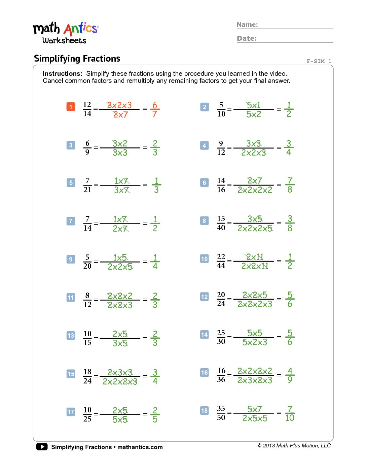
Task: Click the Math Antics logo
Action: 65,33
